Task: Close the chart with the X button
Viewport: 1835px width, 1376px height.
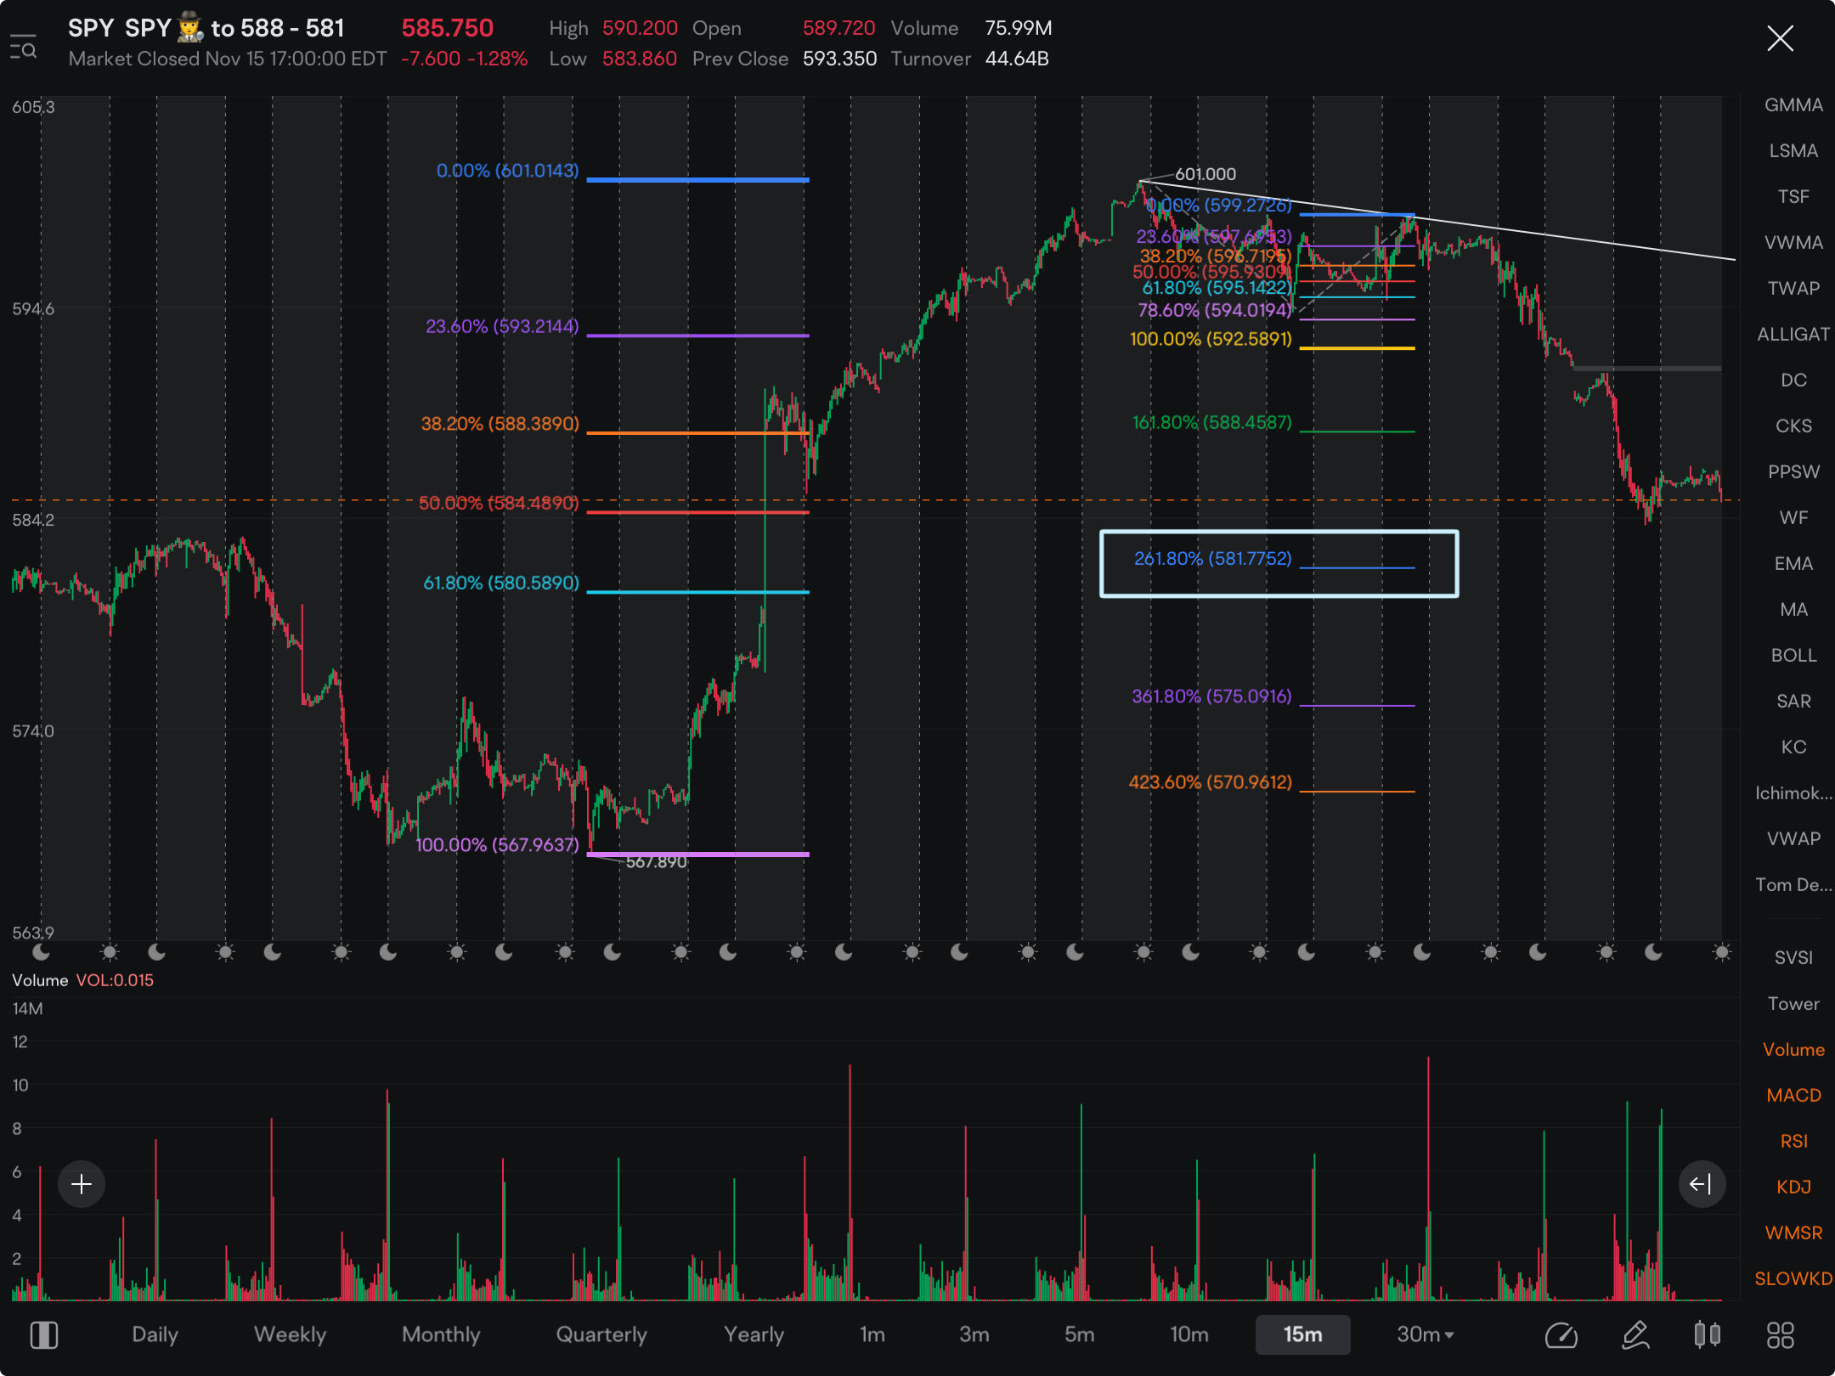Action: click(1780, 38)
